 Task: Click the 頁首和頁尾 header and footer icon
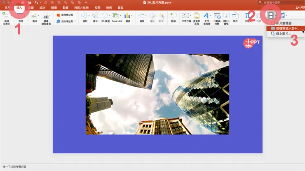[x=197, y=16]
